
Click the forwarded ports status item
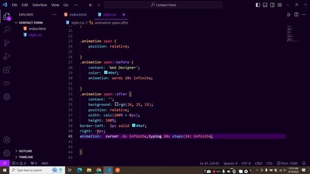click(33, 163)
